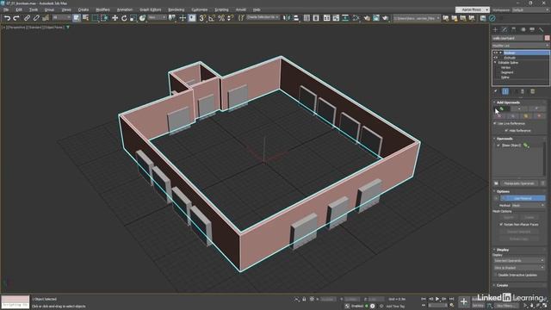Switch to the Utilities command panel tab

click(542, 30)
